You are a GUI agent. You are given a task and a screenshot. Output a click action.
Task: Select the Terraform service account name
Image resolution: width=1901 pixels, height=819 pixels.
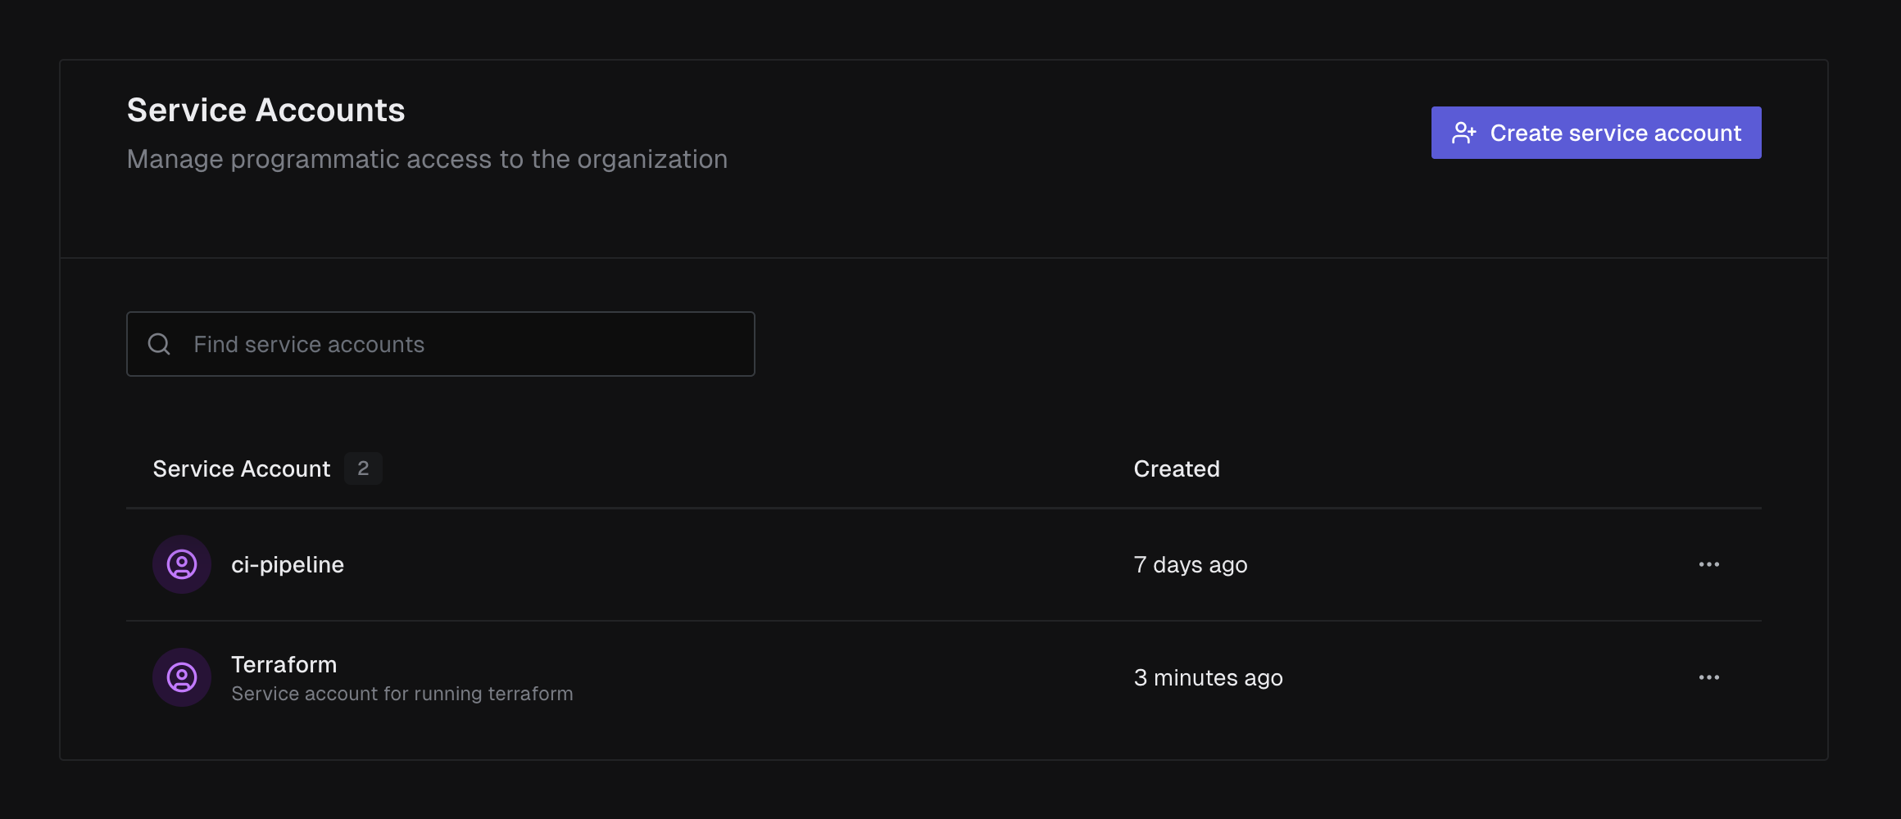(284, 664)
